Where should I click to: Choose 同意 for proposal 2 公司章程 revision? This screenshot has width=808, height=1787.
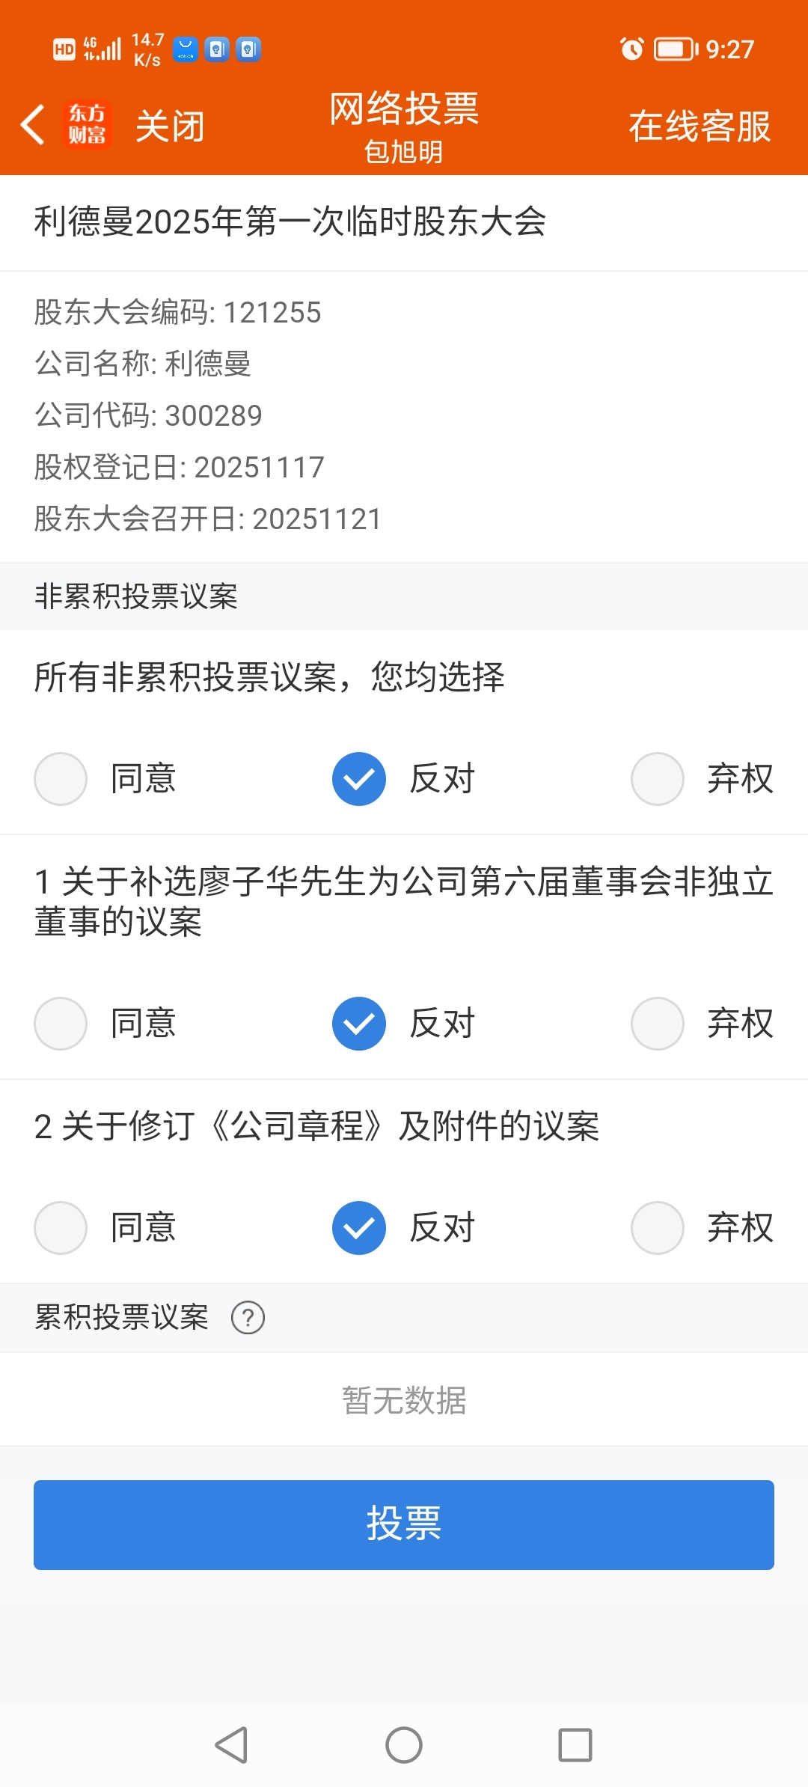click(x=61, y=1227)
